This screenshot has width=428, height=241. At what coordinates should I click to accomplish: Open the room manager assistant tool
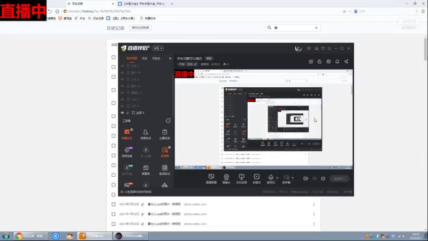tap(146, 134)
